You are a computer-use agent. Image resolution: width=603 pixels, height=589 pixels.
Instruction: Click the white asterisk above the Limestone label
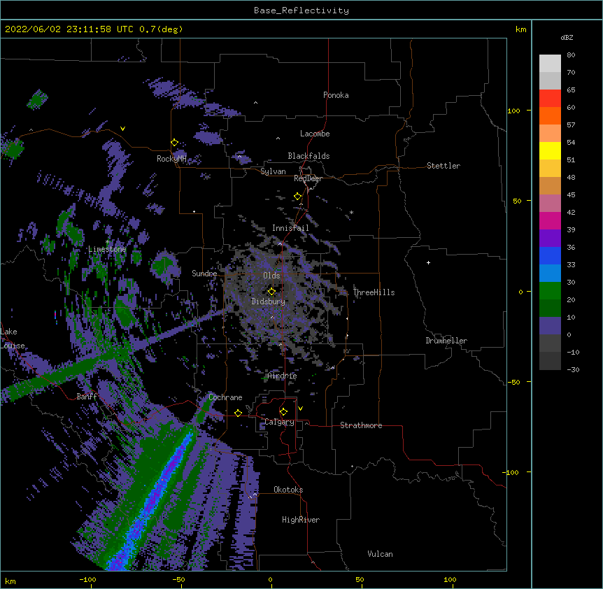coord(107,242)
